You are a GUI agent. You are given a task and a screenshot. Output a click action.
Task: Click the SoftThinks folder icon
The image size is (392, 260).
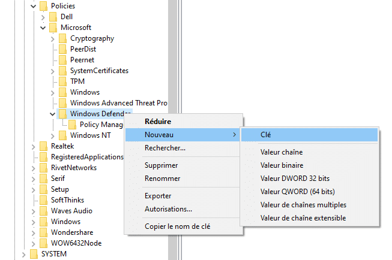pyautogui.click(x=43, y=200)
